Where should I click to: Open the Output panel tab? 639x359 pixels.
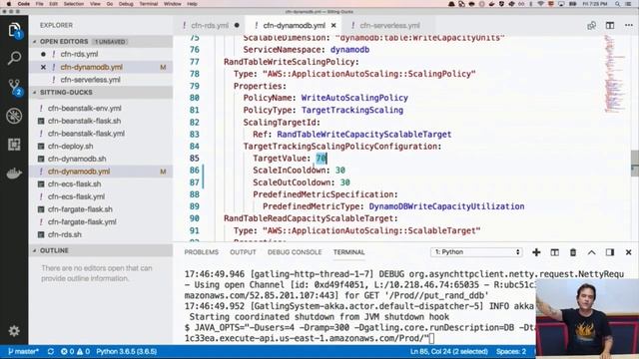tap(243, 252)
